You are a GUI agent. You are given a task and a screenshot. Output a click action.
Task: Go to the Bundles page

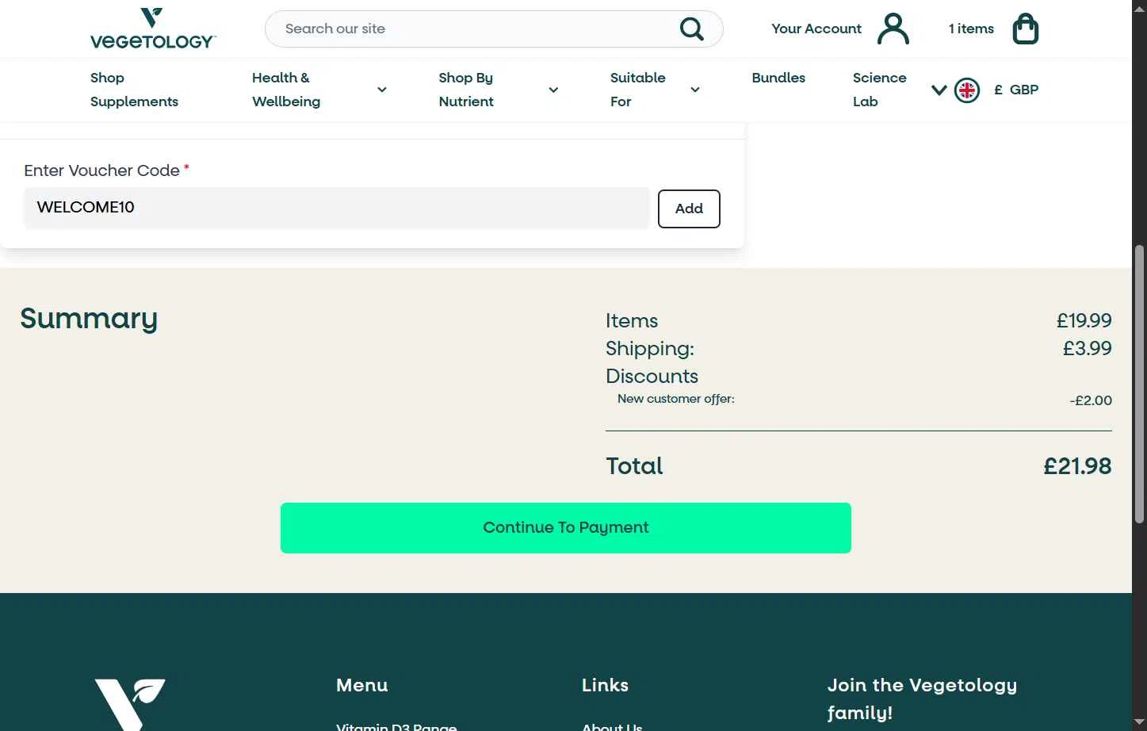778,78
